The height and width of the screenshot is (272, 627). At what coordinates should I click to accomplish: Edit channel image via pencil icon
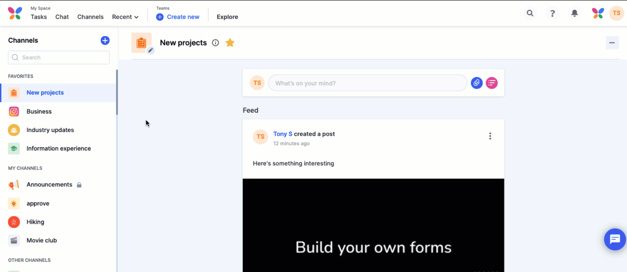151,50
